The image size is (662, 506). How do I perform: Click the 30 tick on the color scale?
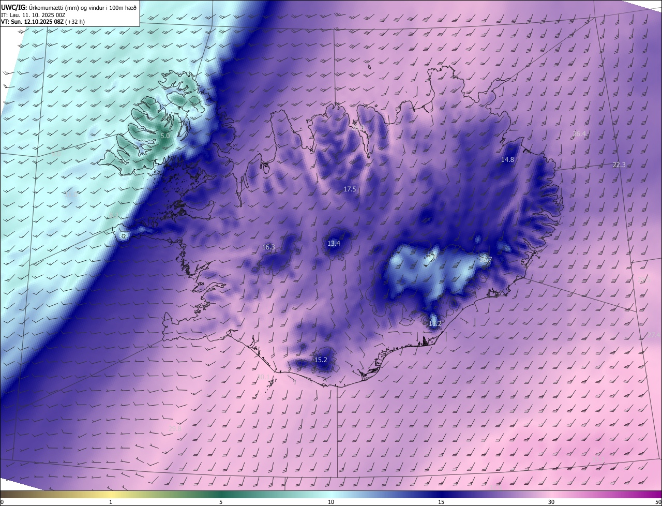pyautogui.click(x=551, y=502)
